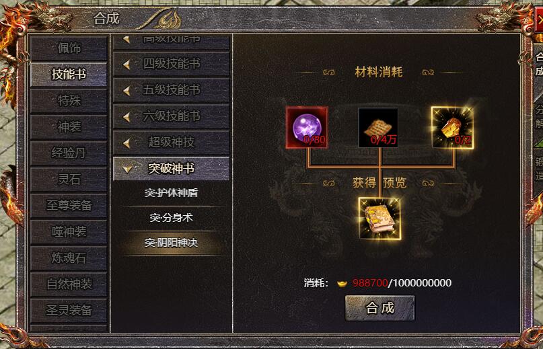Click the golden gem material icon

(452, 127)
